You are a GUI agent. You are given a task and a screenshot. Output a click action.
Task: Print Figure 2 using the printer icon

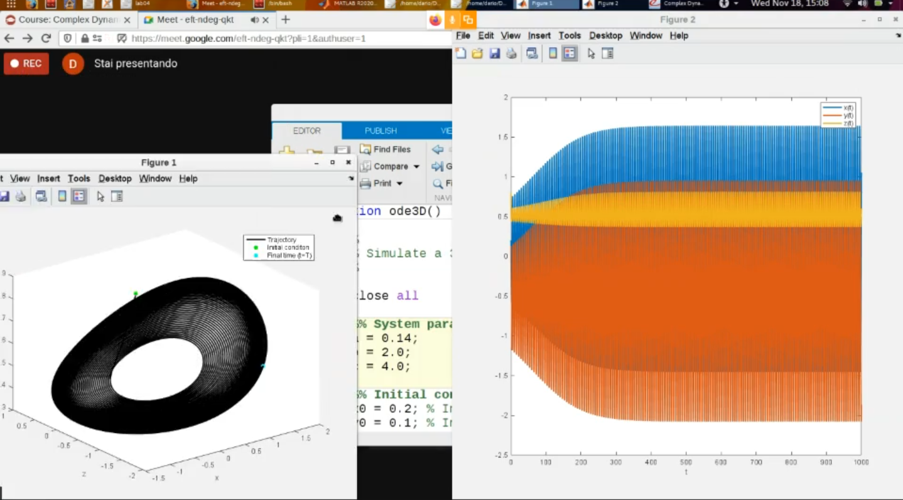tap(511, 54)
